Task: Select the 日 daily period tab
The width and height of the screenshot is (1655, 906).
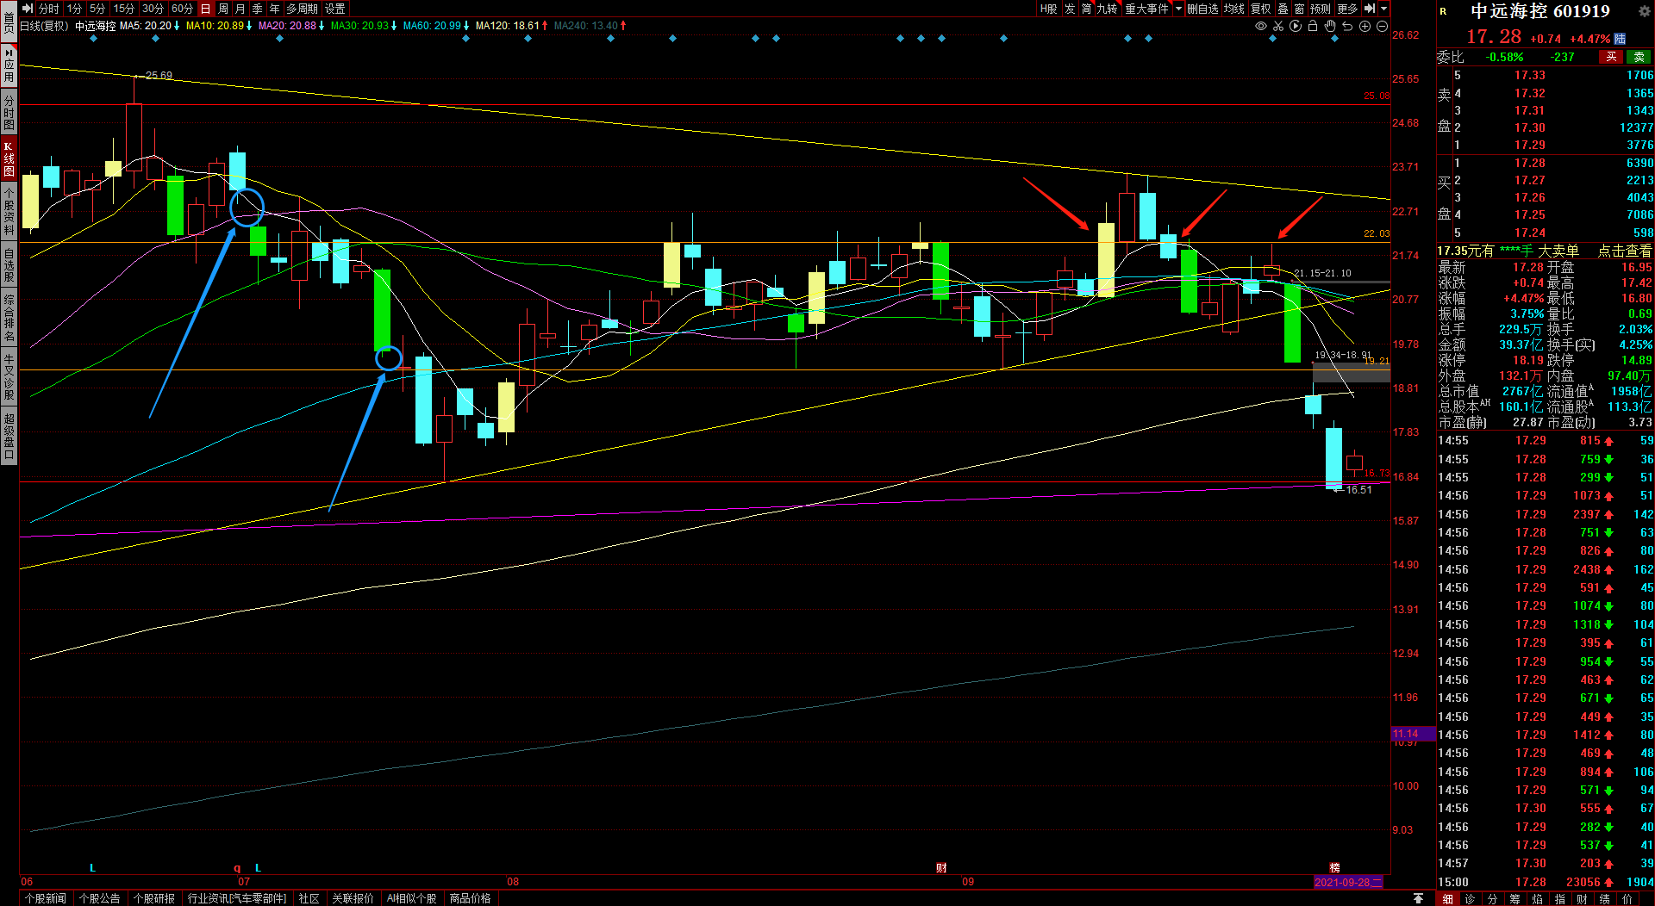Action: (x=205, y=9)
